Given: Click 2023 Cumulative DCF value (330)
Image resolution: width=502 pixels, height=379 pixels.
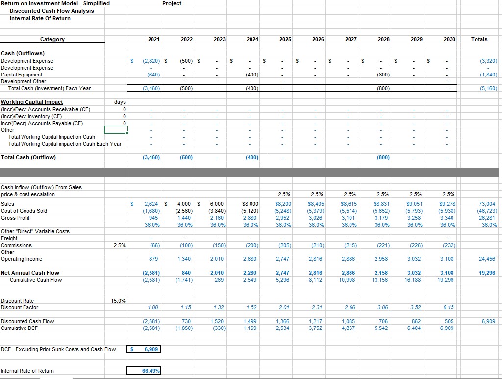Looking at the screenshot, I should (x=219, y=328).
